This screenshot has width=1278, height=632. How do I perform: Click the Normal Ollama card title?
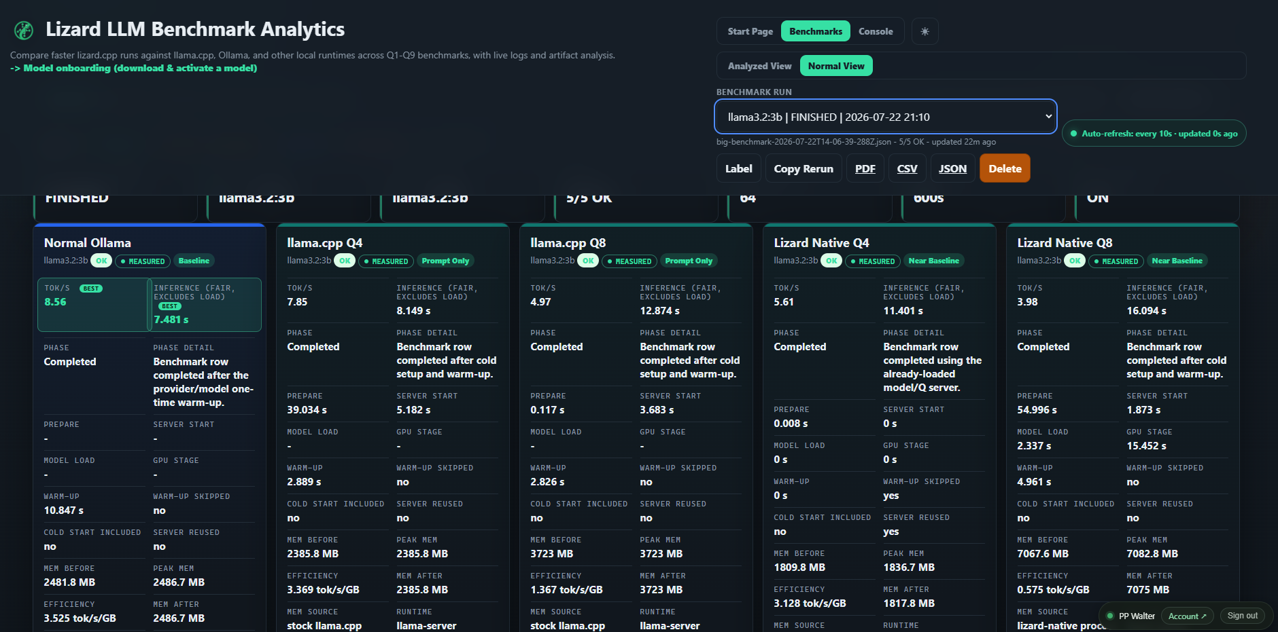tap(88, 243)
